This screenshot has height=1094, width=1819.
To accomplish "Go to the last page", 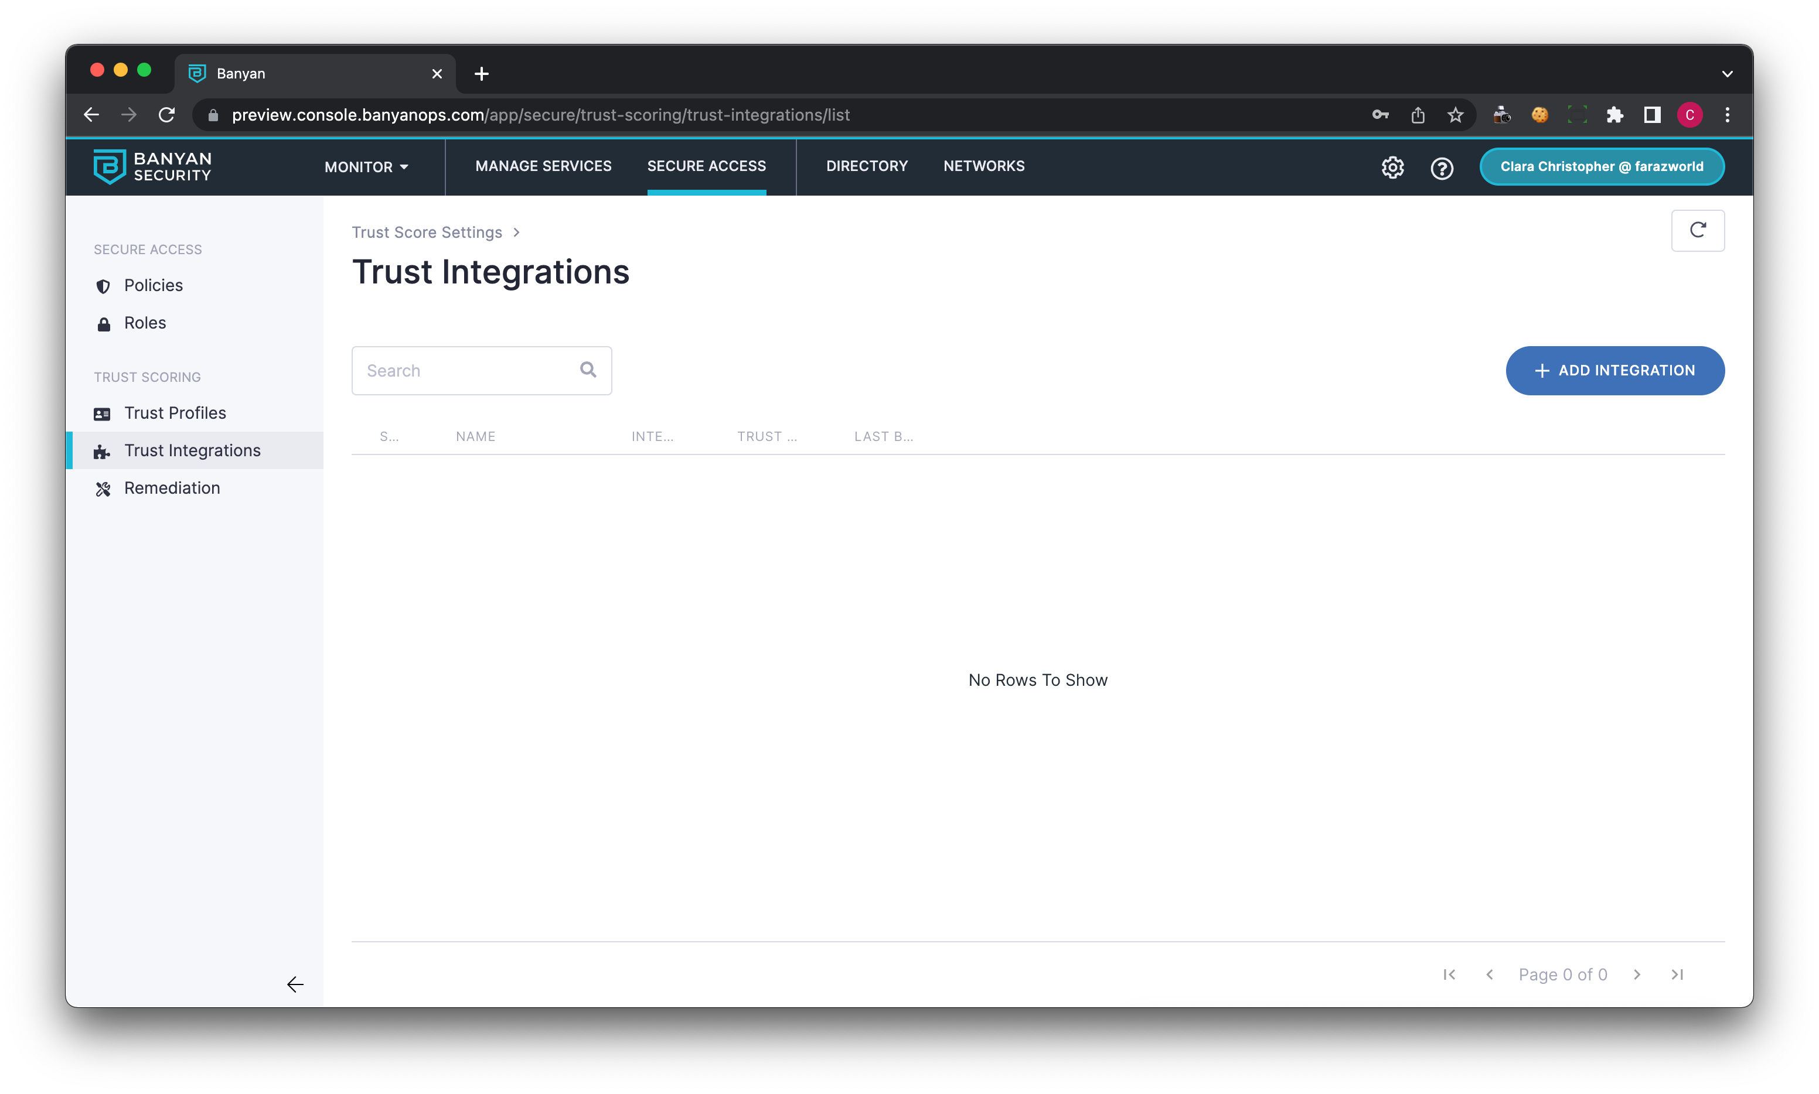I will point(1677,975).
